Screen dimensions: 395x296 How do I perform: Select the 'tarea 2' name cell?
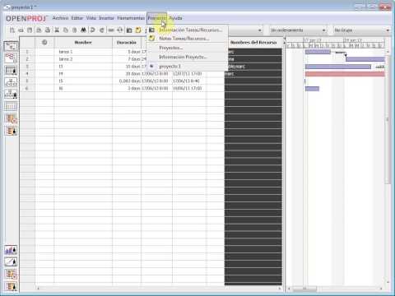click(83, 59)
